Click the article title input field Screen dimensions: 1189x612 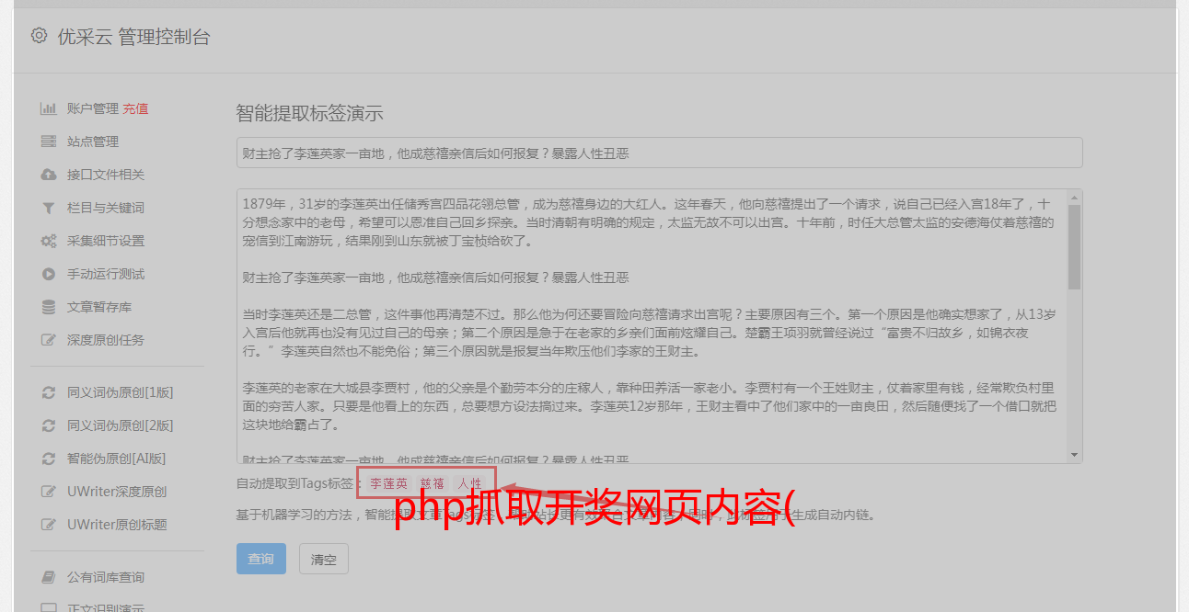(659, 153)
